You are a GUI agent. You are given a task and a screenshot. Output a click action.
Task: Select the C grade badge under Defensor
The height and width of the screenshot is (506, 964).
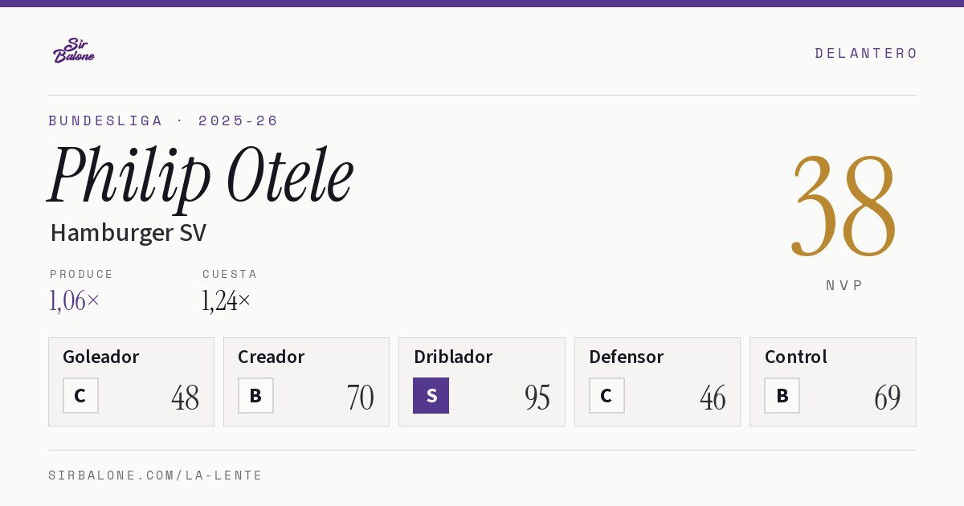click(607, 395)
